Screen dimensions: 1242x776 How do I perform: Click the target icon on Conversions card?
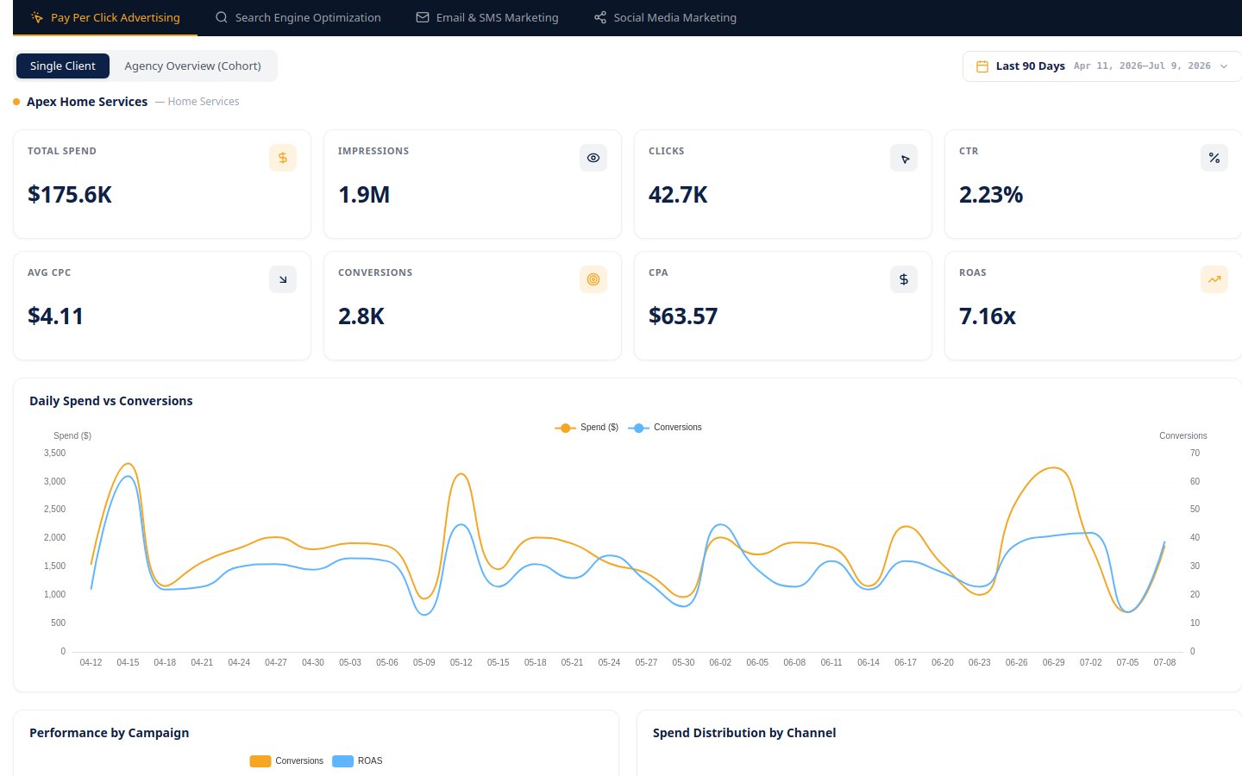(593, 279)
